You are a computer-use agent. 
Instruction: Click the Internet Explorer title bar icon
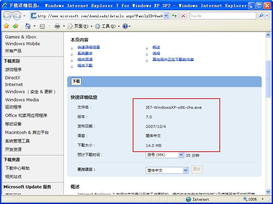click(5, 5)
